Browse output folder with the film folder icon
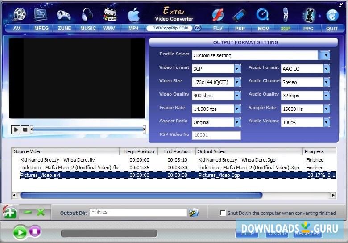This screenshot has height=243, width=348. (194, 213)
